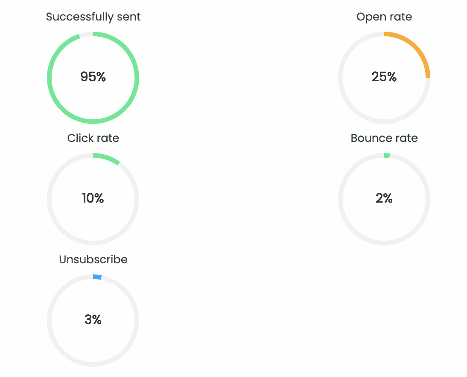Image resolution: width=467 pixels, height=377 pixels.
Task: Click the 3% Unsubscribe value
Action: [x=93, y=320]
